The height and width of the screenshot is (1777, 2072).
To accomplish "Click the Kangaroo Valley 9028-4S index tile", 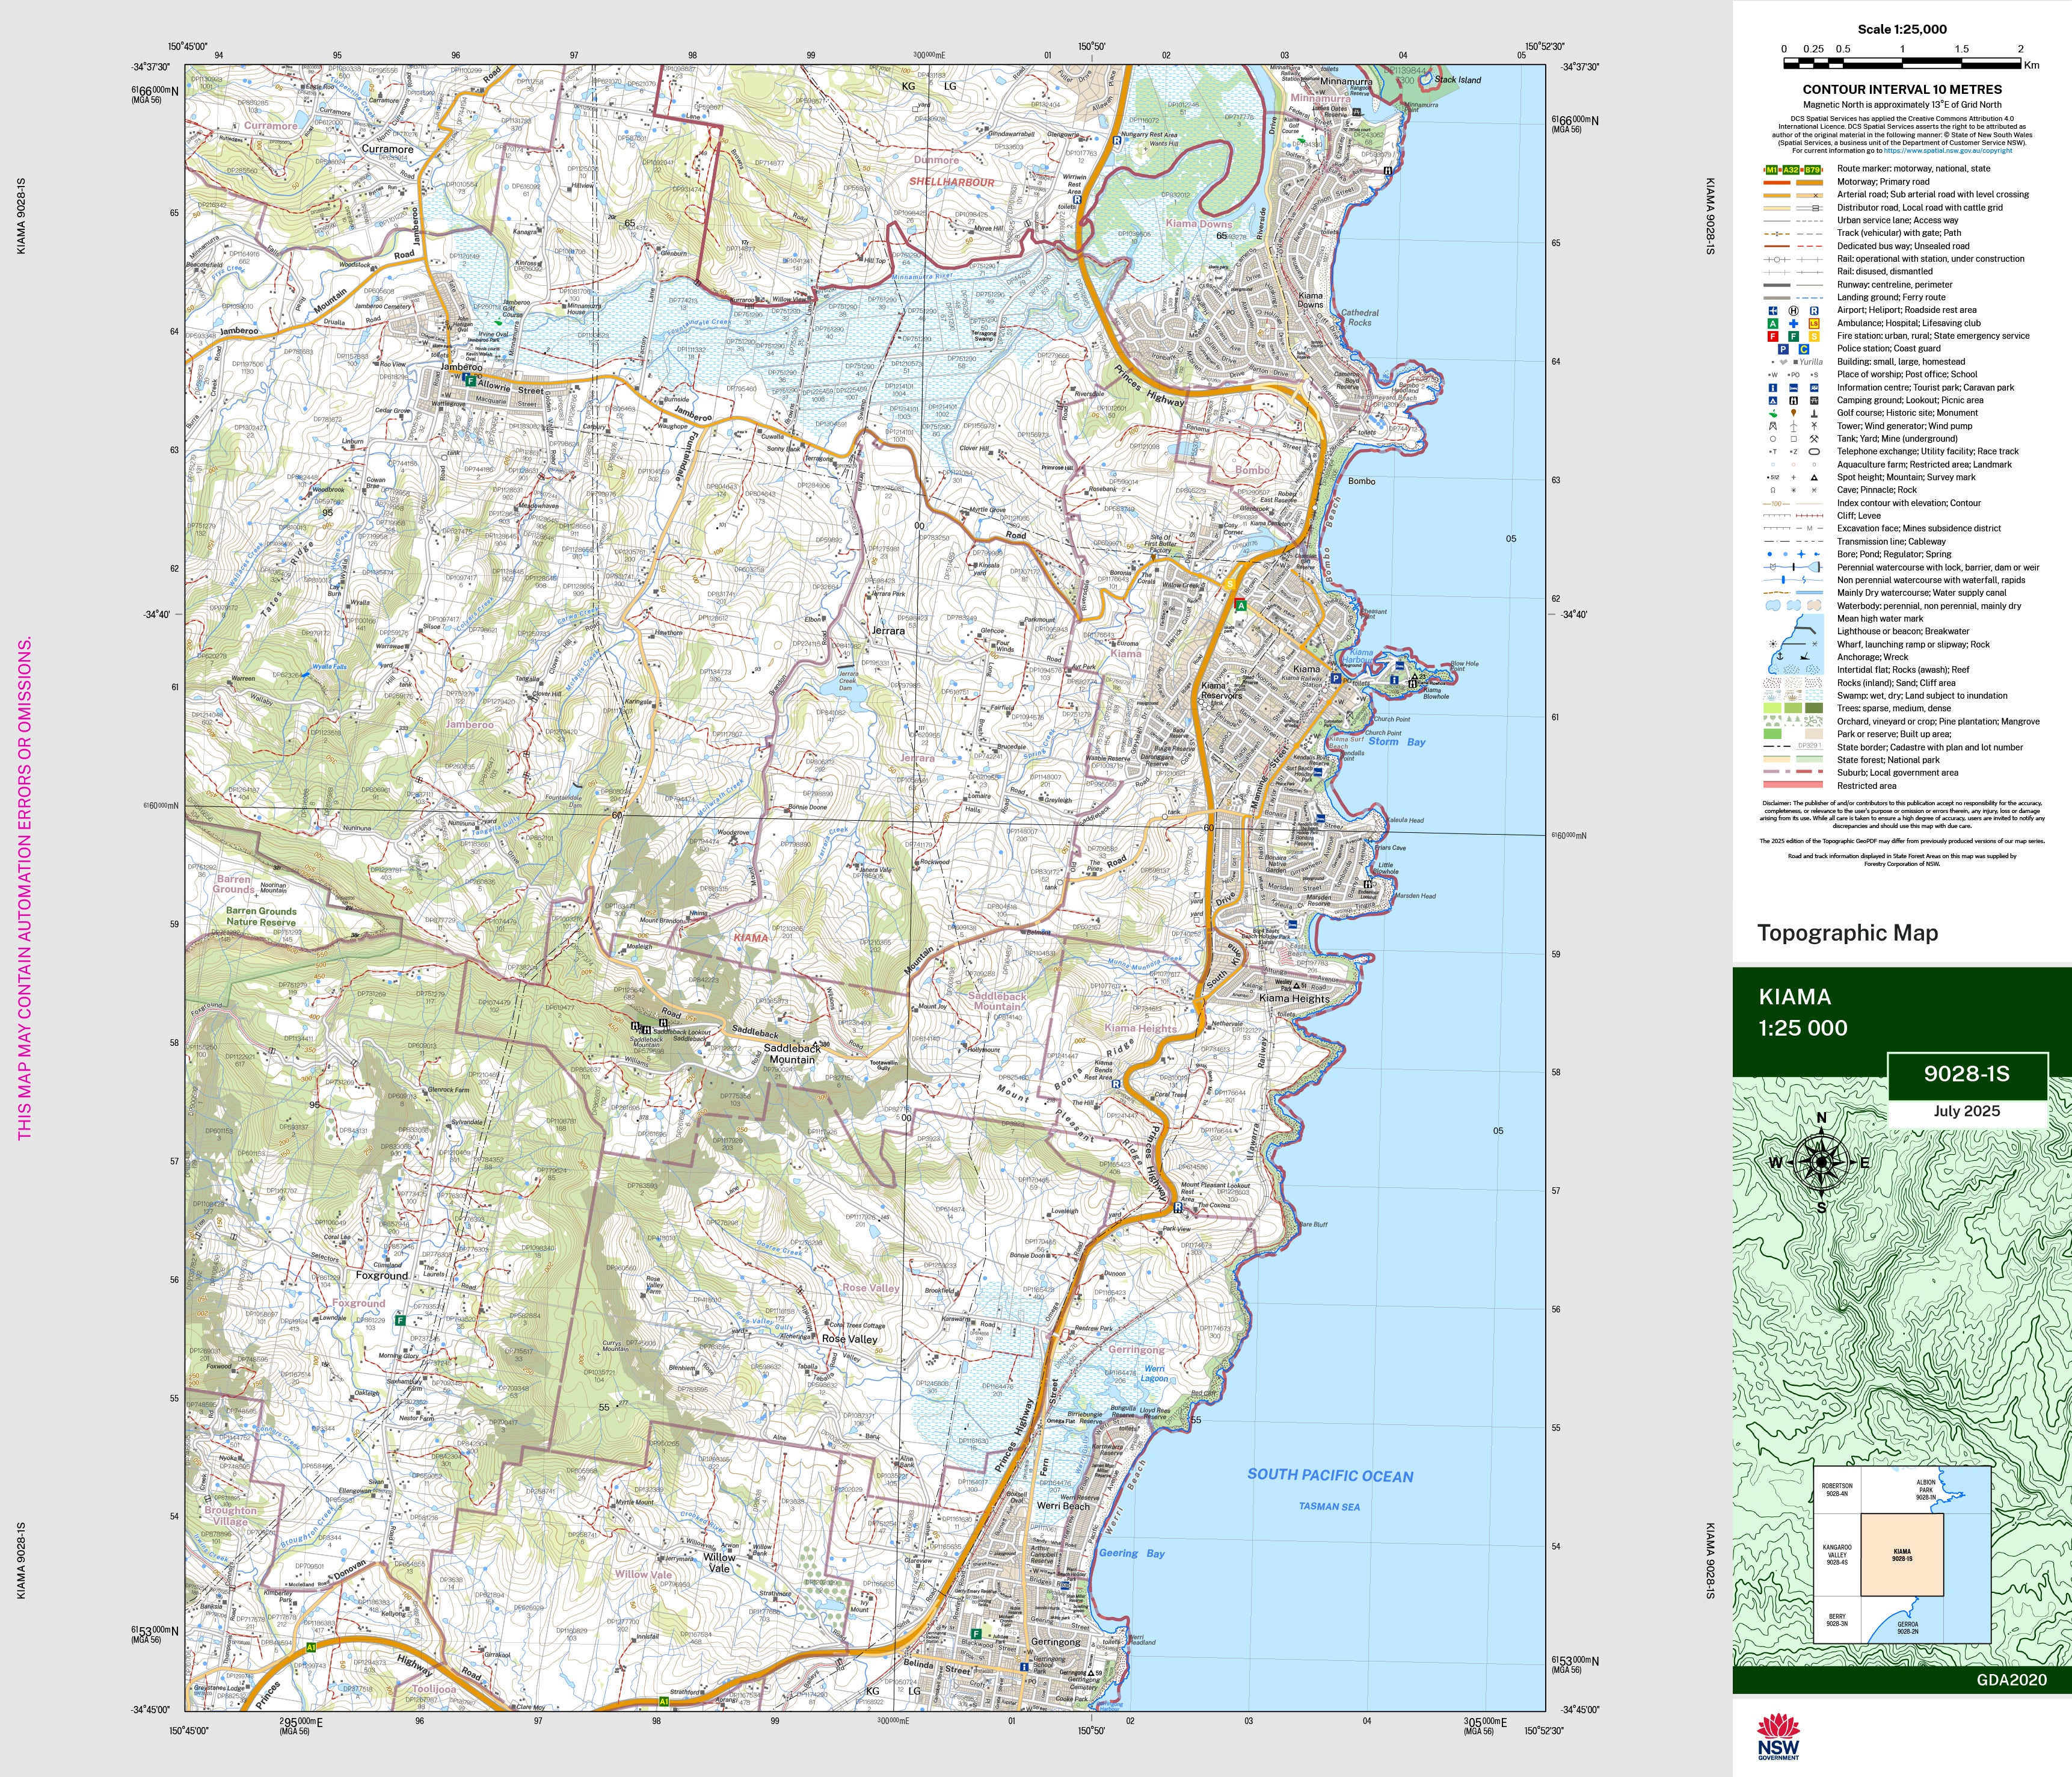I will coord(1837,1556).
